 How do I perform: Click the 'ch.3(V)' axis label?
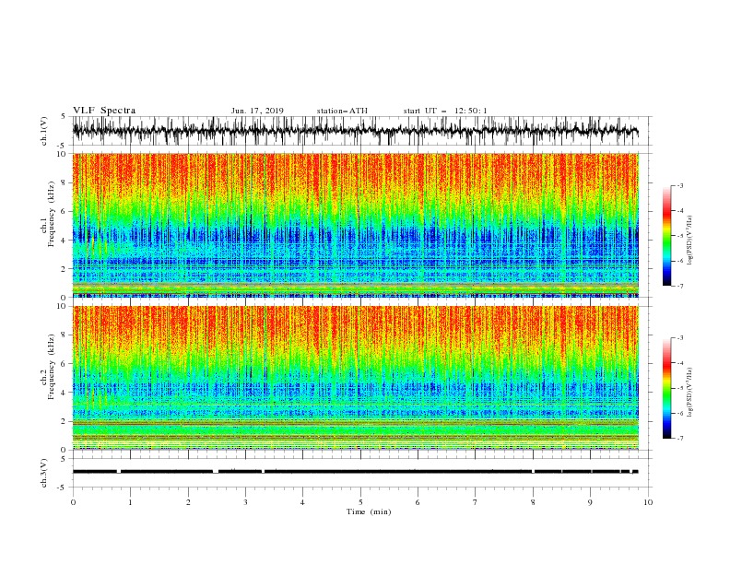(x=44, y=473)
